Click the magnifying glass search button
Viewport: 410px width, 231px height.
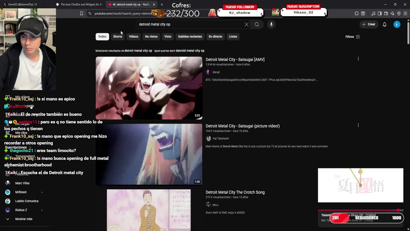pyautogui.click(x=257, y=24)
